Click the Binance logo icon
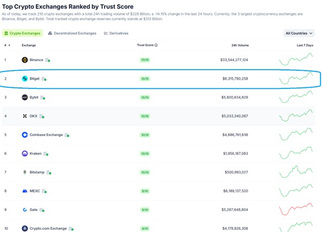Viewport: 322px width, 232px height. pyautogui.click(x=25, y=60)
